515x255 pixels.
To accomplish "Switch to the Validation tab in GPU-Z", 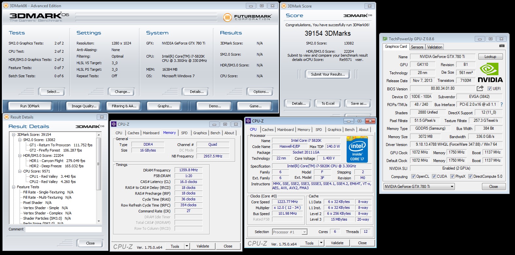I will [435, 47].
